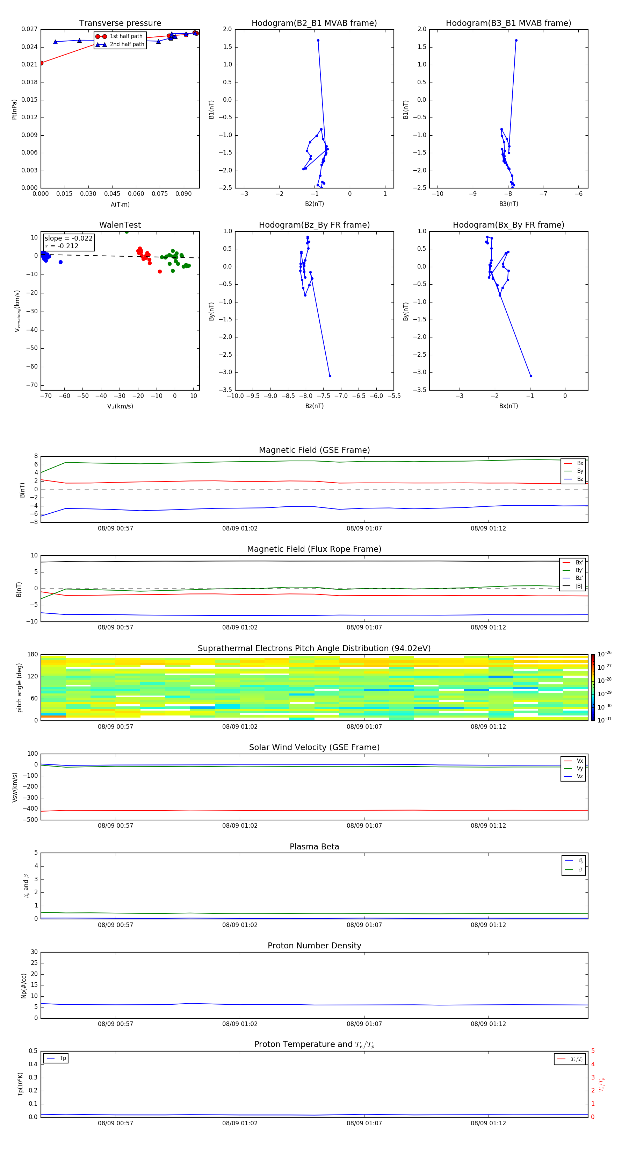Click the red Te/Tp legend box

tap(570, 1059)
